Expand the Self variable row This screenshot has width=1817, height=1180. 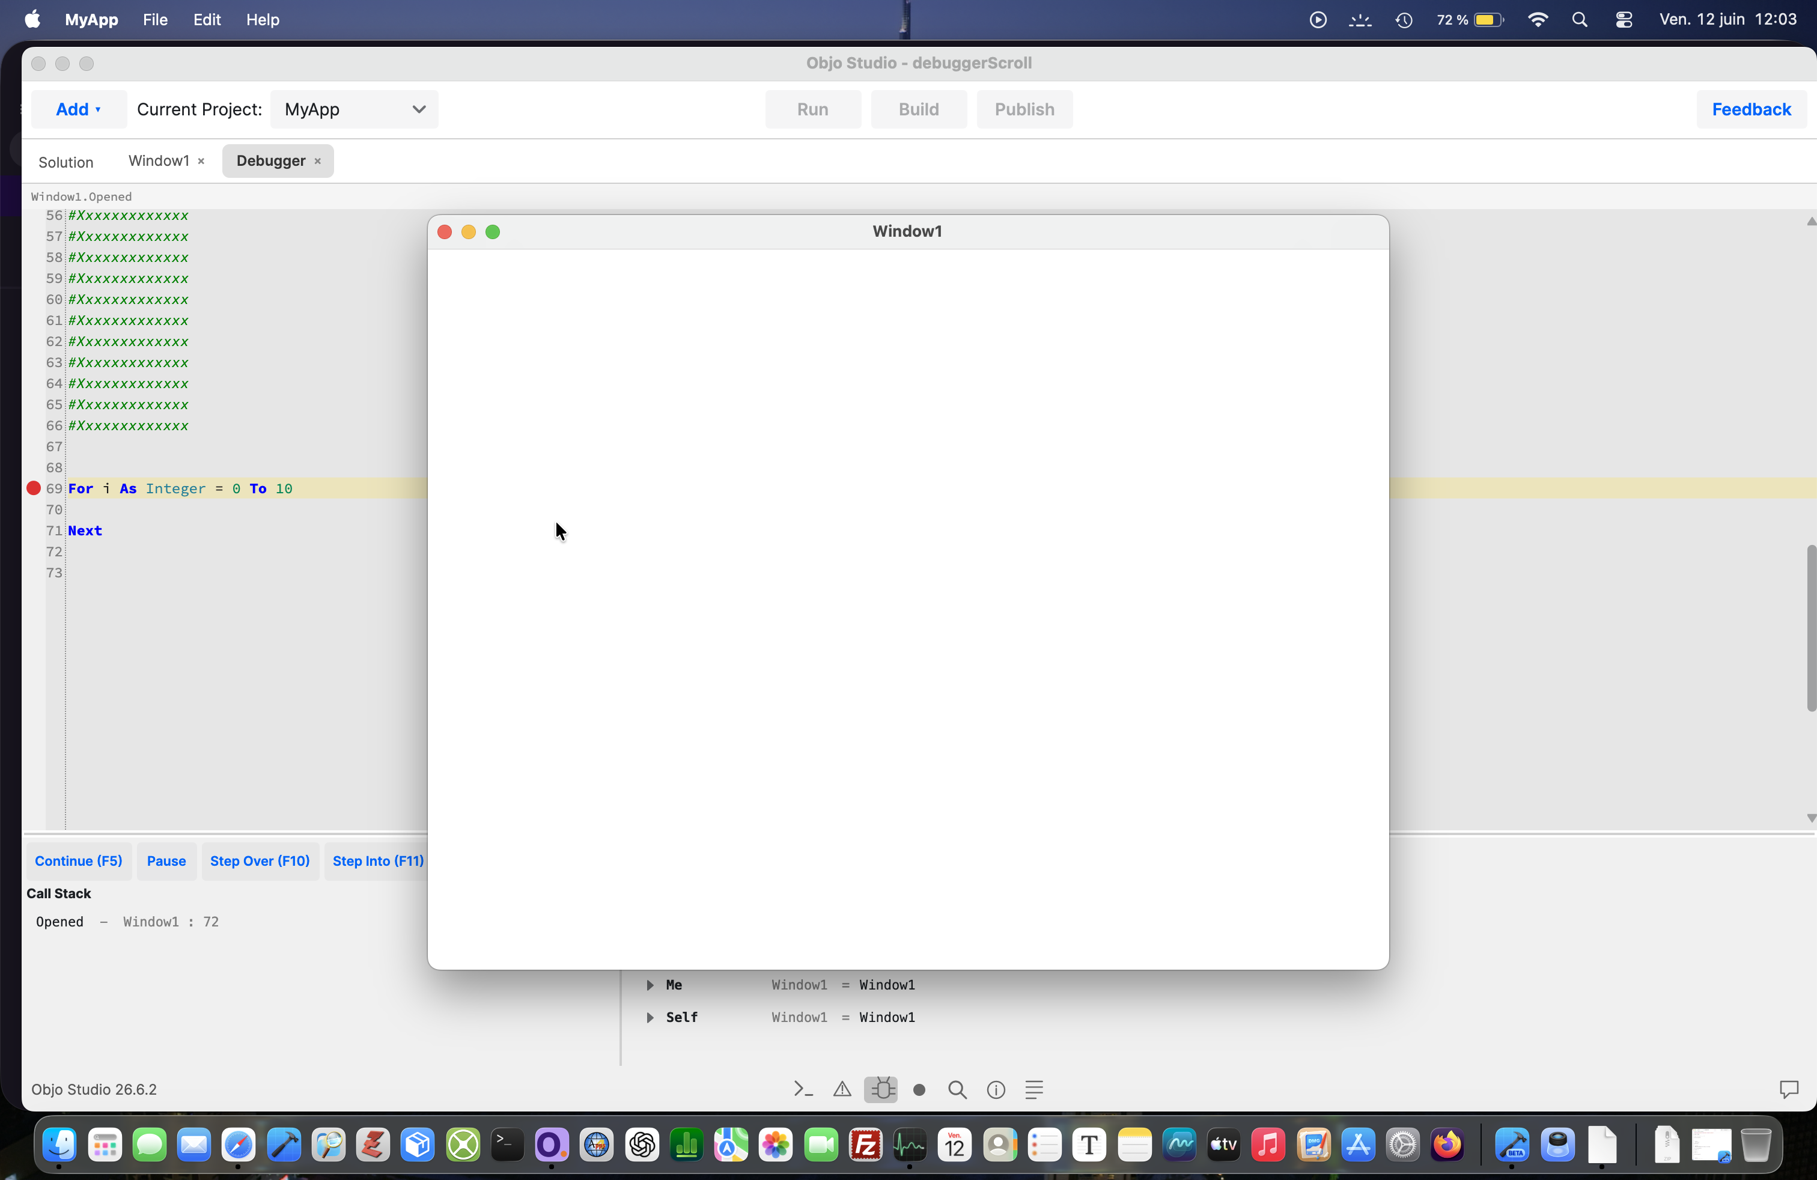(650, 1017)
